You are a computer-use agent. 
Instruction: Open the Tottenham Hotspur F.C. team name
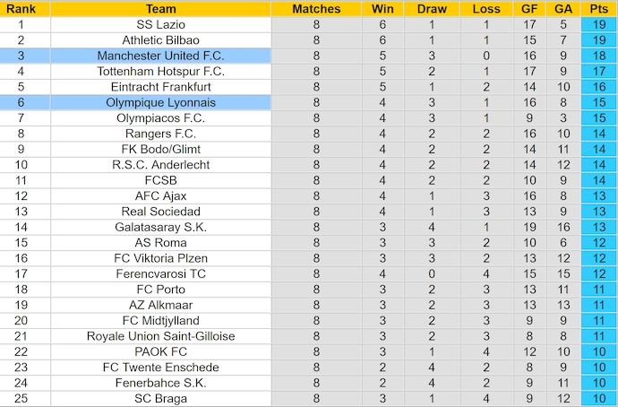(161, 71)
